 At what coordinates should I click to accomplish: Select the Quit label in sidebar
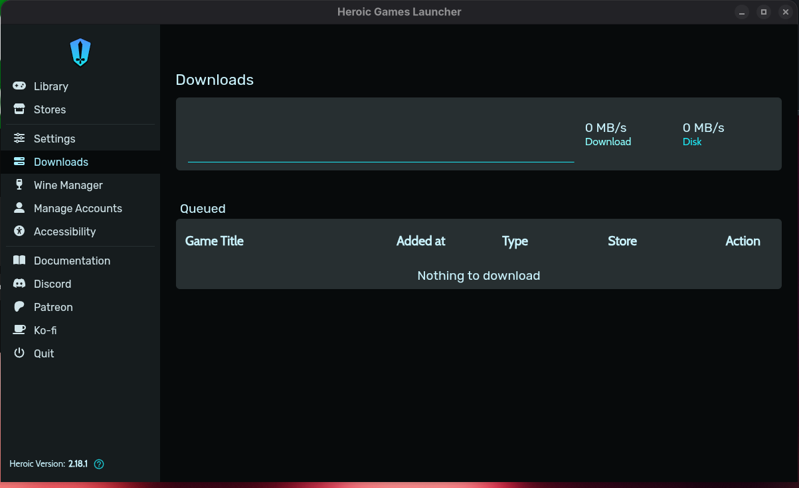pyautogui.click(x=44, y=353)
